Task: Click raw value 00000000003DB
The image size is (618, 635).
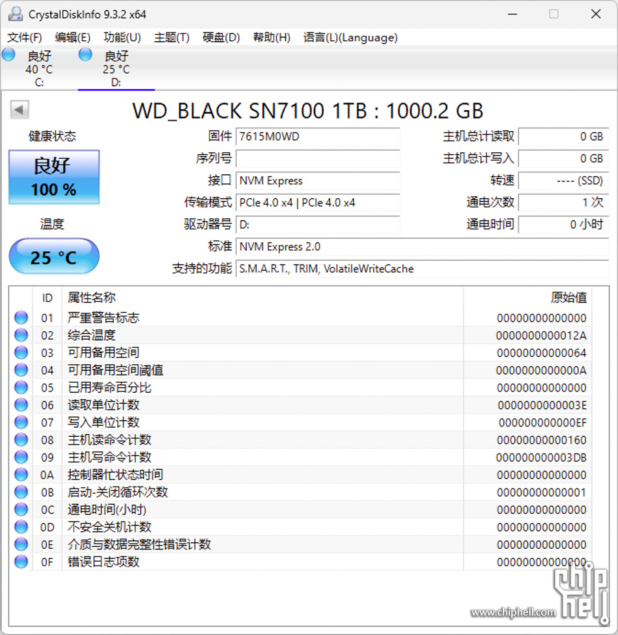Action: pos(541,457)
